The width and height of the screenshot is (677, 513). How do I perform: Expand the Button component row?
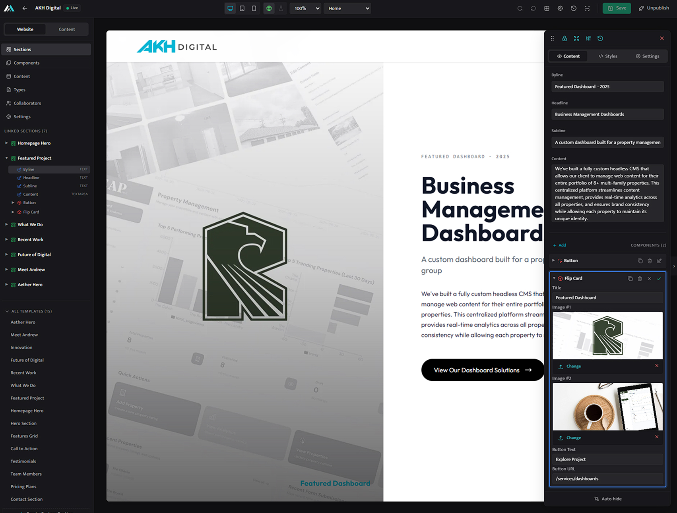point(553,260)
